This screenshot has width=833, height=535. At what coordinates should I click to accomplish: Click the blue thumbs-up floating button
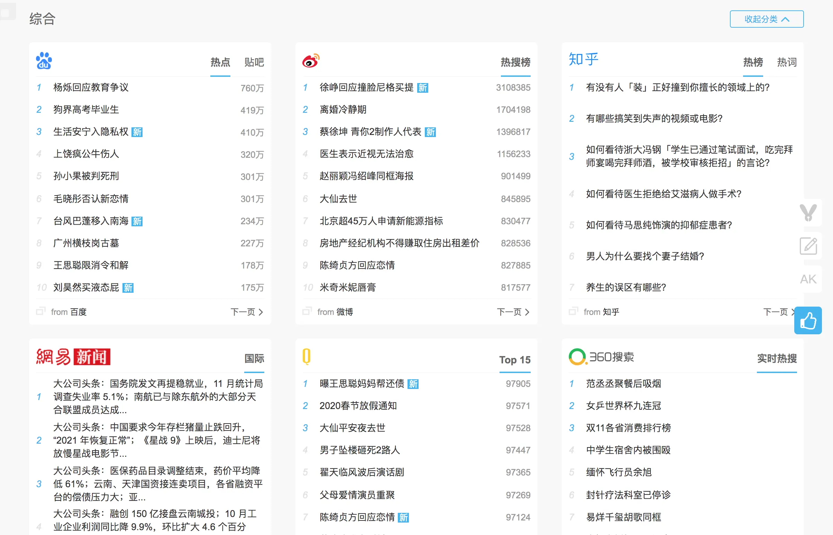(808, 320)
